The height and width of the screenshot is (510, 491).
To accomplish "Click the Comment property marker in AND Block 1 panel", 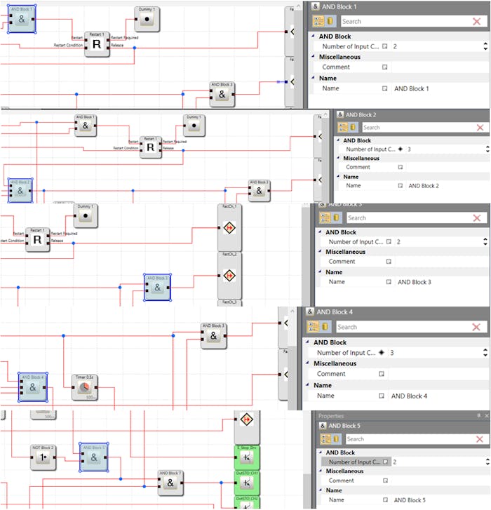I will [384, 67].
